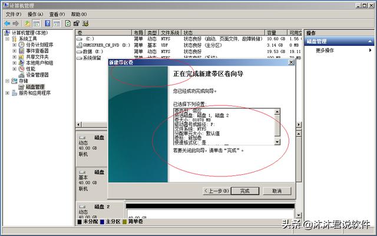
Task: Sort by the 布局 column header
Action: pyautogui.click(x=138, y=33)
